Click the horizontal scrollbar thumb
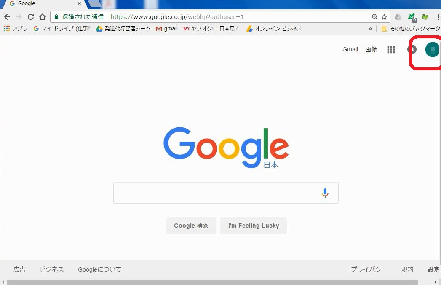Viewport: 441px width, 285px height. pos(212,282)
